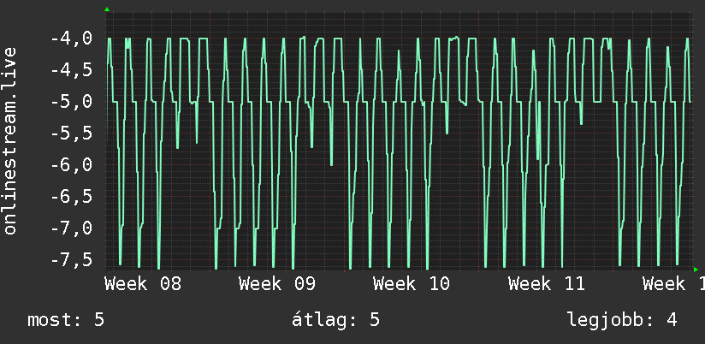Click the green arrow at the y-axis top

(107, 9)
